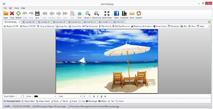Toggle Strikethrough text formatting
Screen dimensions: 213x109
[x=105, y=96]
